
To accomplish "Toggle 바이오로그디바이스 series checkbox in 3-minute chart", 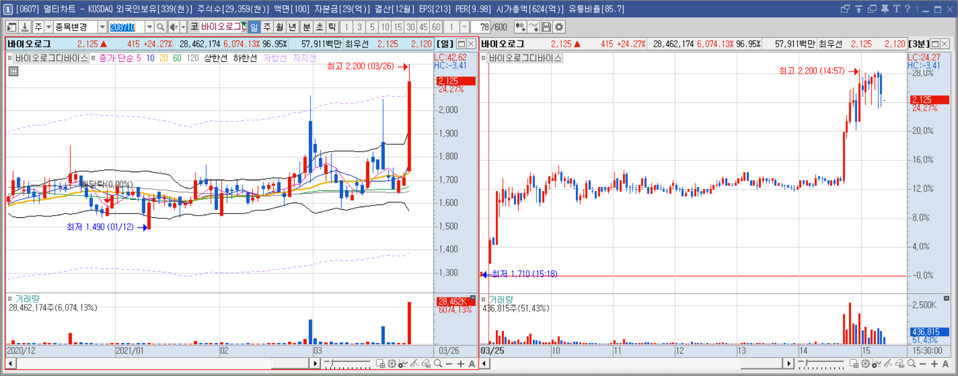I will click(x=483, y=58).
